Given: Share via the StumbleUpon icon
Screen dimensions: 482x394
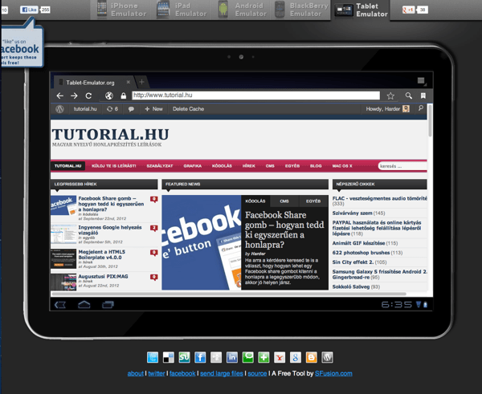Looking at the screenshot, I should [x=184, y=357].
